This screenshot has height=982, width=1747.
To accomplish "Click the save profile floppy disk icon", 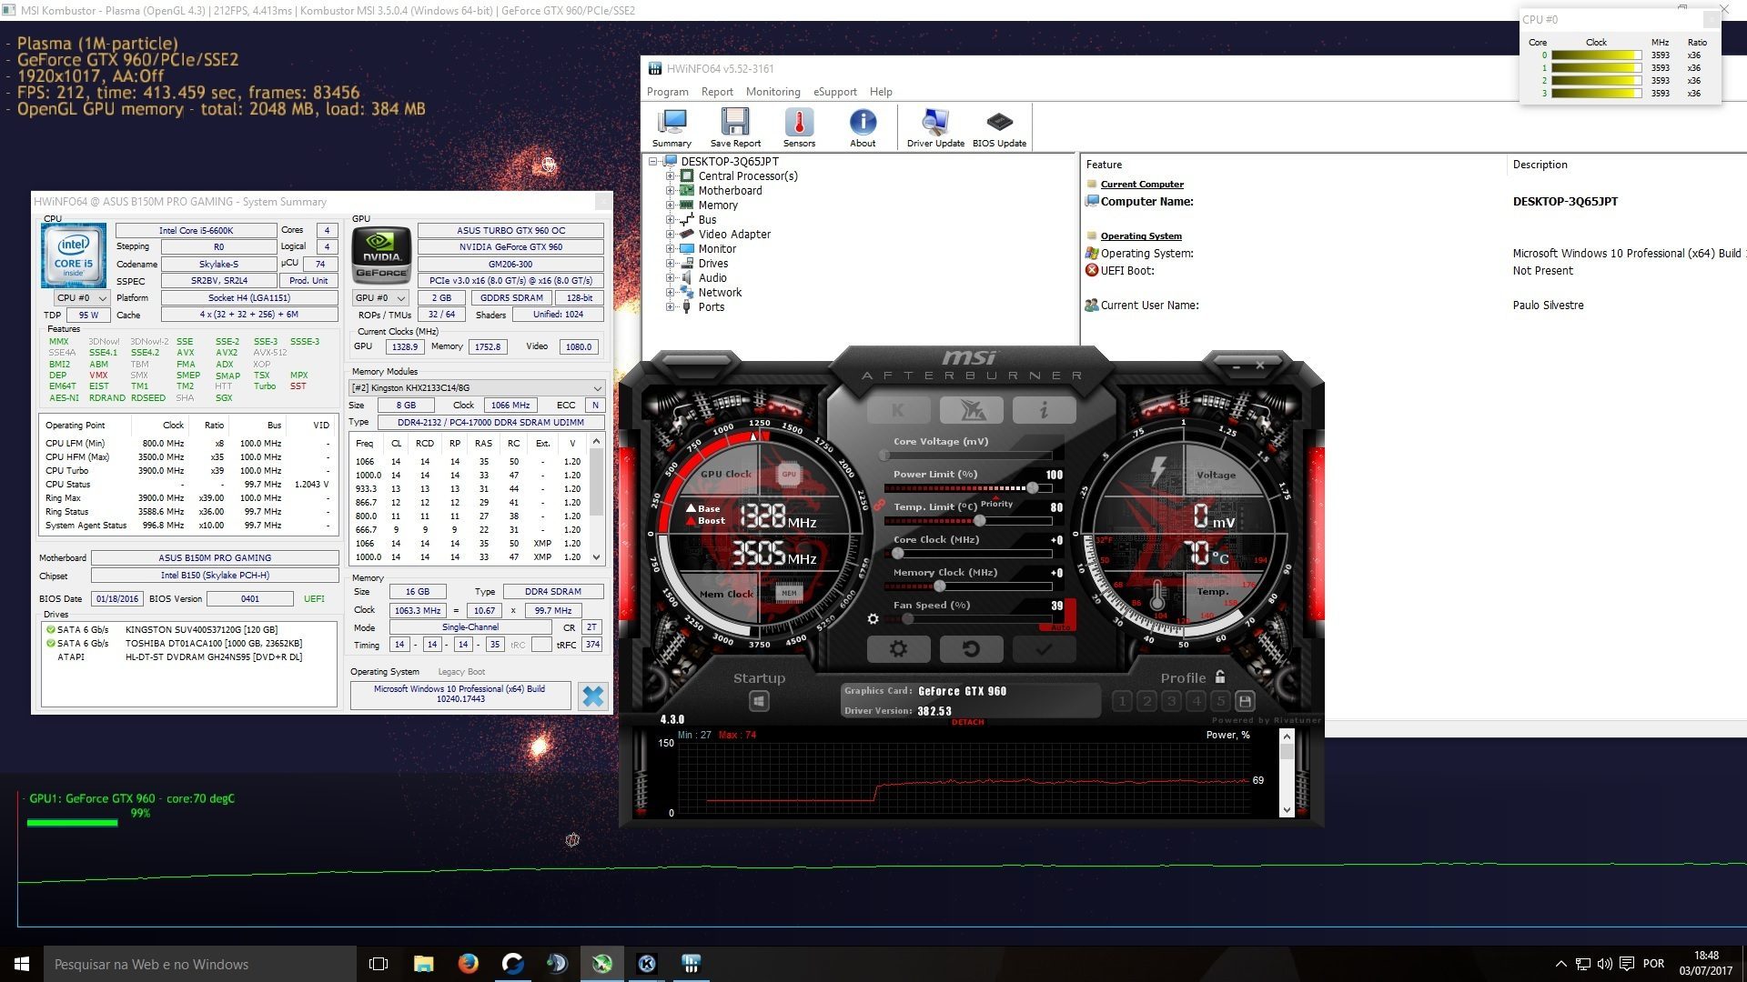I will click(x=1245, y=701).
